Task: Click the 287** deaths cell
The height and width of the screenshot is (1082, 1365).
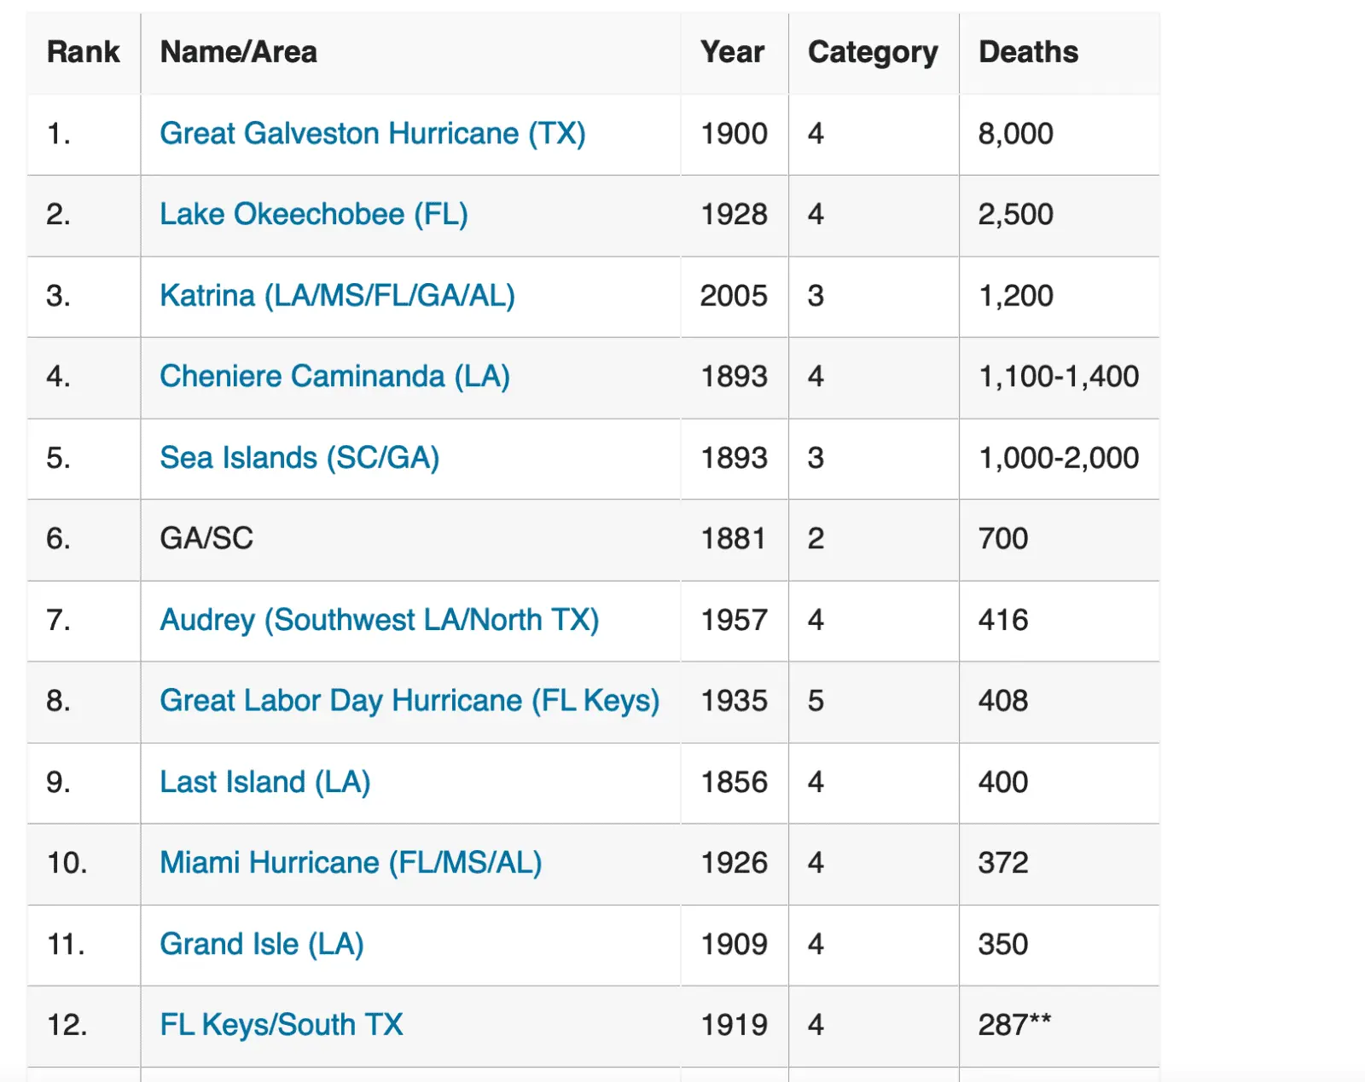Action: click(x=1014, y=1025)
